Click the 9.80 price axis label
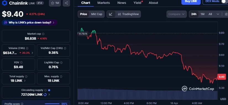Viewport: 228px width, 105px height. (221, 33)
